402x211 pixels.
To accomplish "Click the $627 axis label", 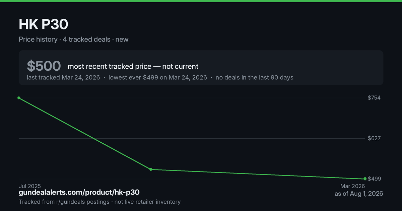I will (x=374, y=138).
